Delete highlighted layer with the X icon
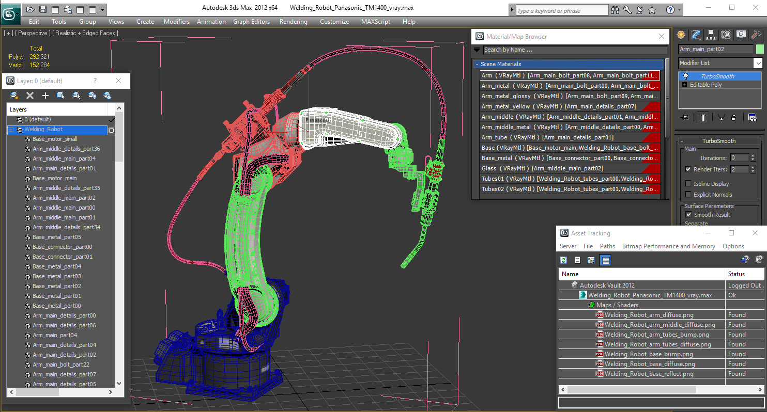 (30, 96)
